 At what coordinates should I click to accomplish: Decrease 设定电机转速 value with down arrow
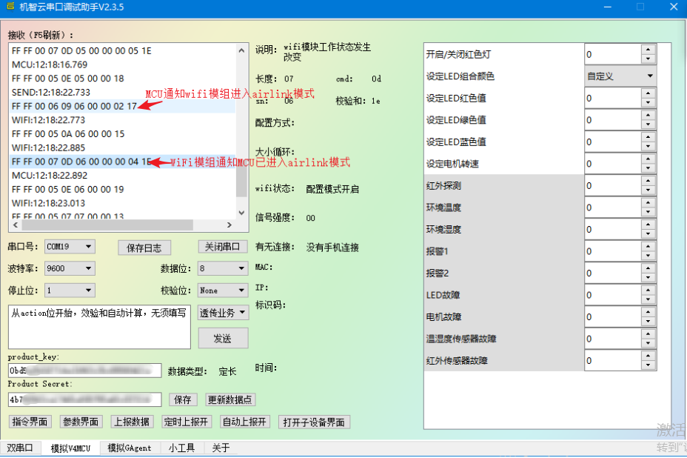649,168
